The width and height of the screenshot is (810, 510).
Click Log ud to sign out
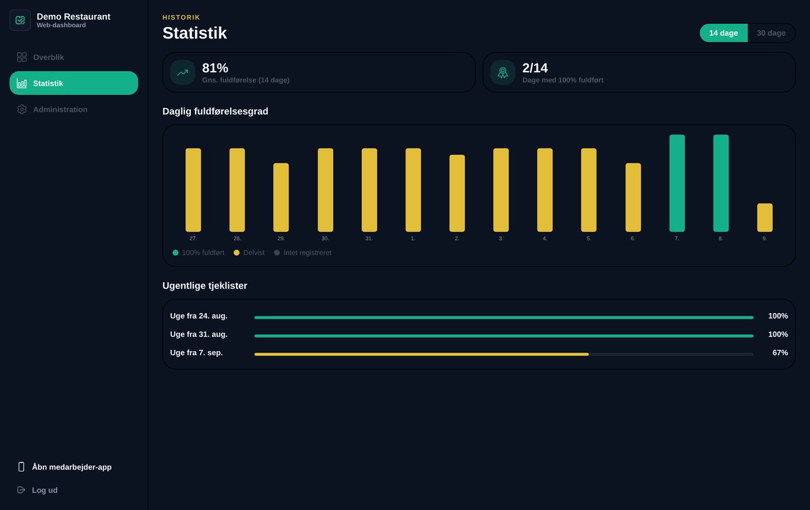point(74,490)
